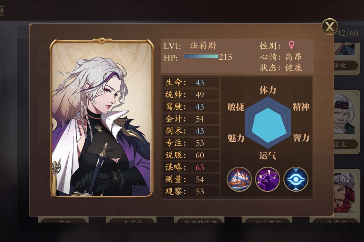Viewport: 364px width, 242px height.
Task: Select the 观察 stat row
Action: [191, 192]
